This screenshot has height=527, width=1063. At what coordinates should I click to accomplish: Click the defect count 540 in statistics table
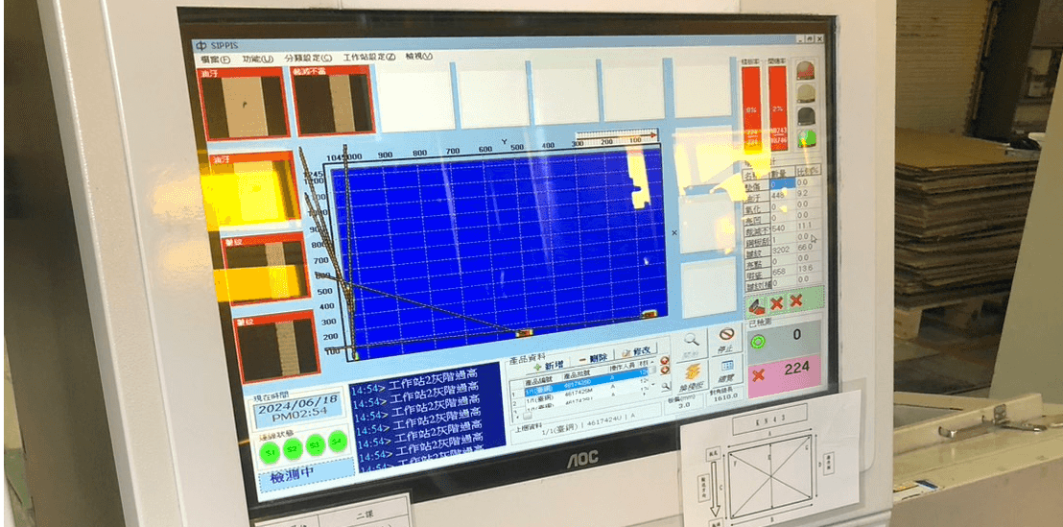click(781, 227)
